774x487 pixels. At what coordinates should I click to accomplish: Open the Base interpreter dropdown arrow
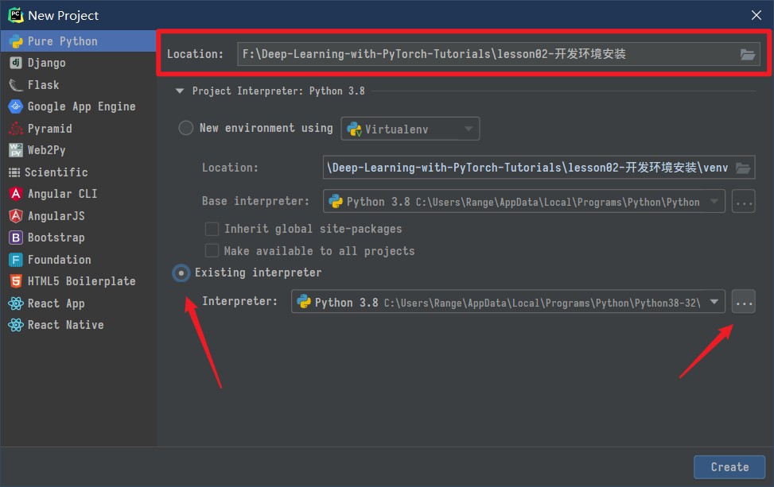(x=714, y=201)
